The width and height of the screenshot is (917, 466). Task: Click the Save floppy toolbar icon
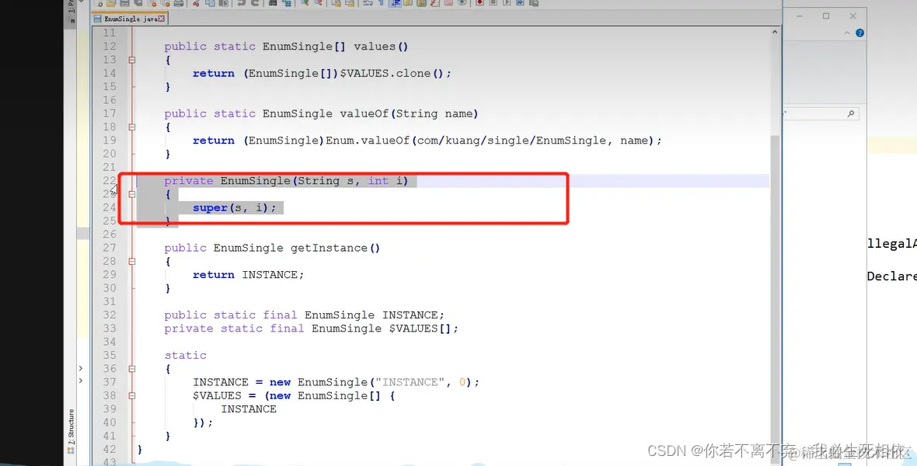tap(124, 3)
